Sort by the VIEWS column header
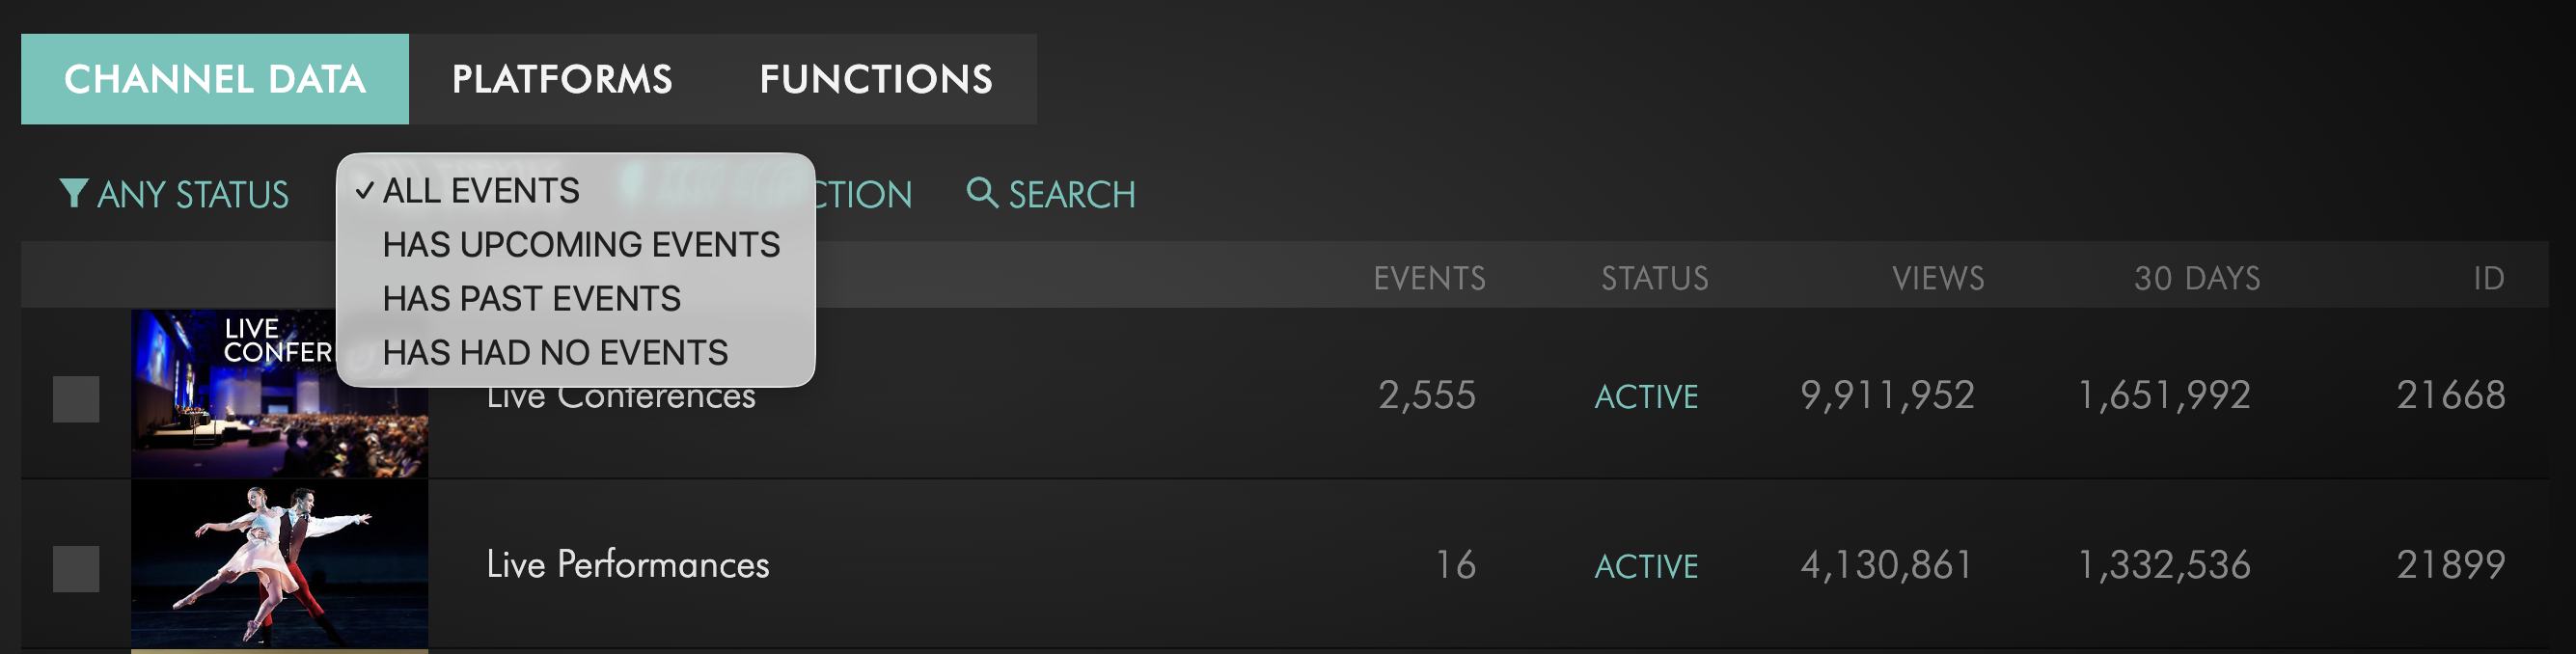The width and height of the screenshot is (2576, 654). 1937,278
